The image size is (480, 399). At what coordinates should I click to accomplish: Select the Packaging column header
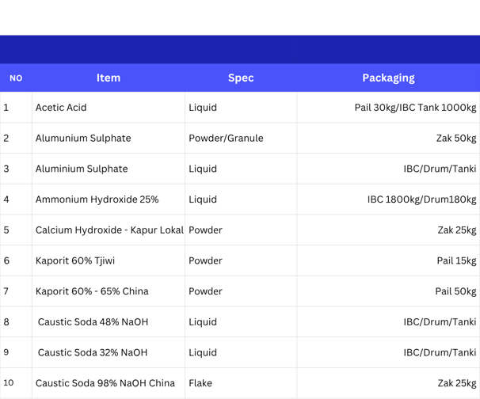tap(388, 78)
